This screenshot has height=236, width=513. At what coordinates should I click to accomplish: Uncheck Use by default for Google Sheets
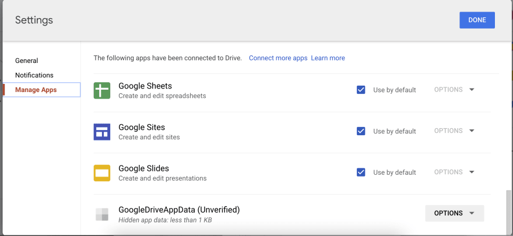coord(361,90)
